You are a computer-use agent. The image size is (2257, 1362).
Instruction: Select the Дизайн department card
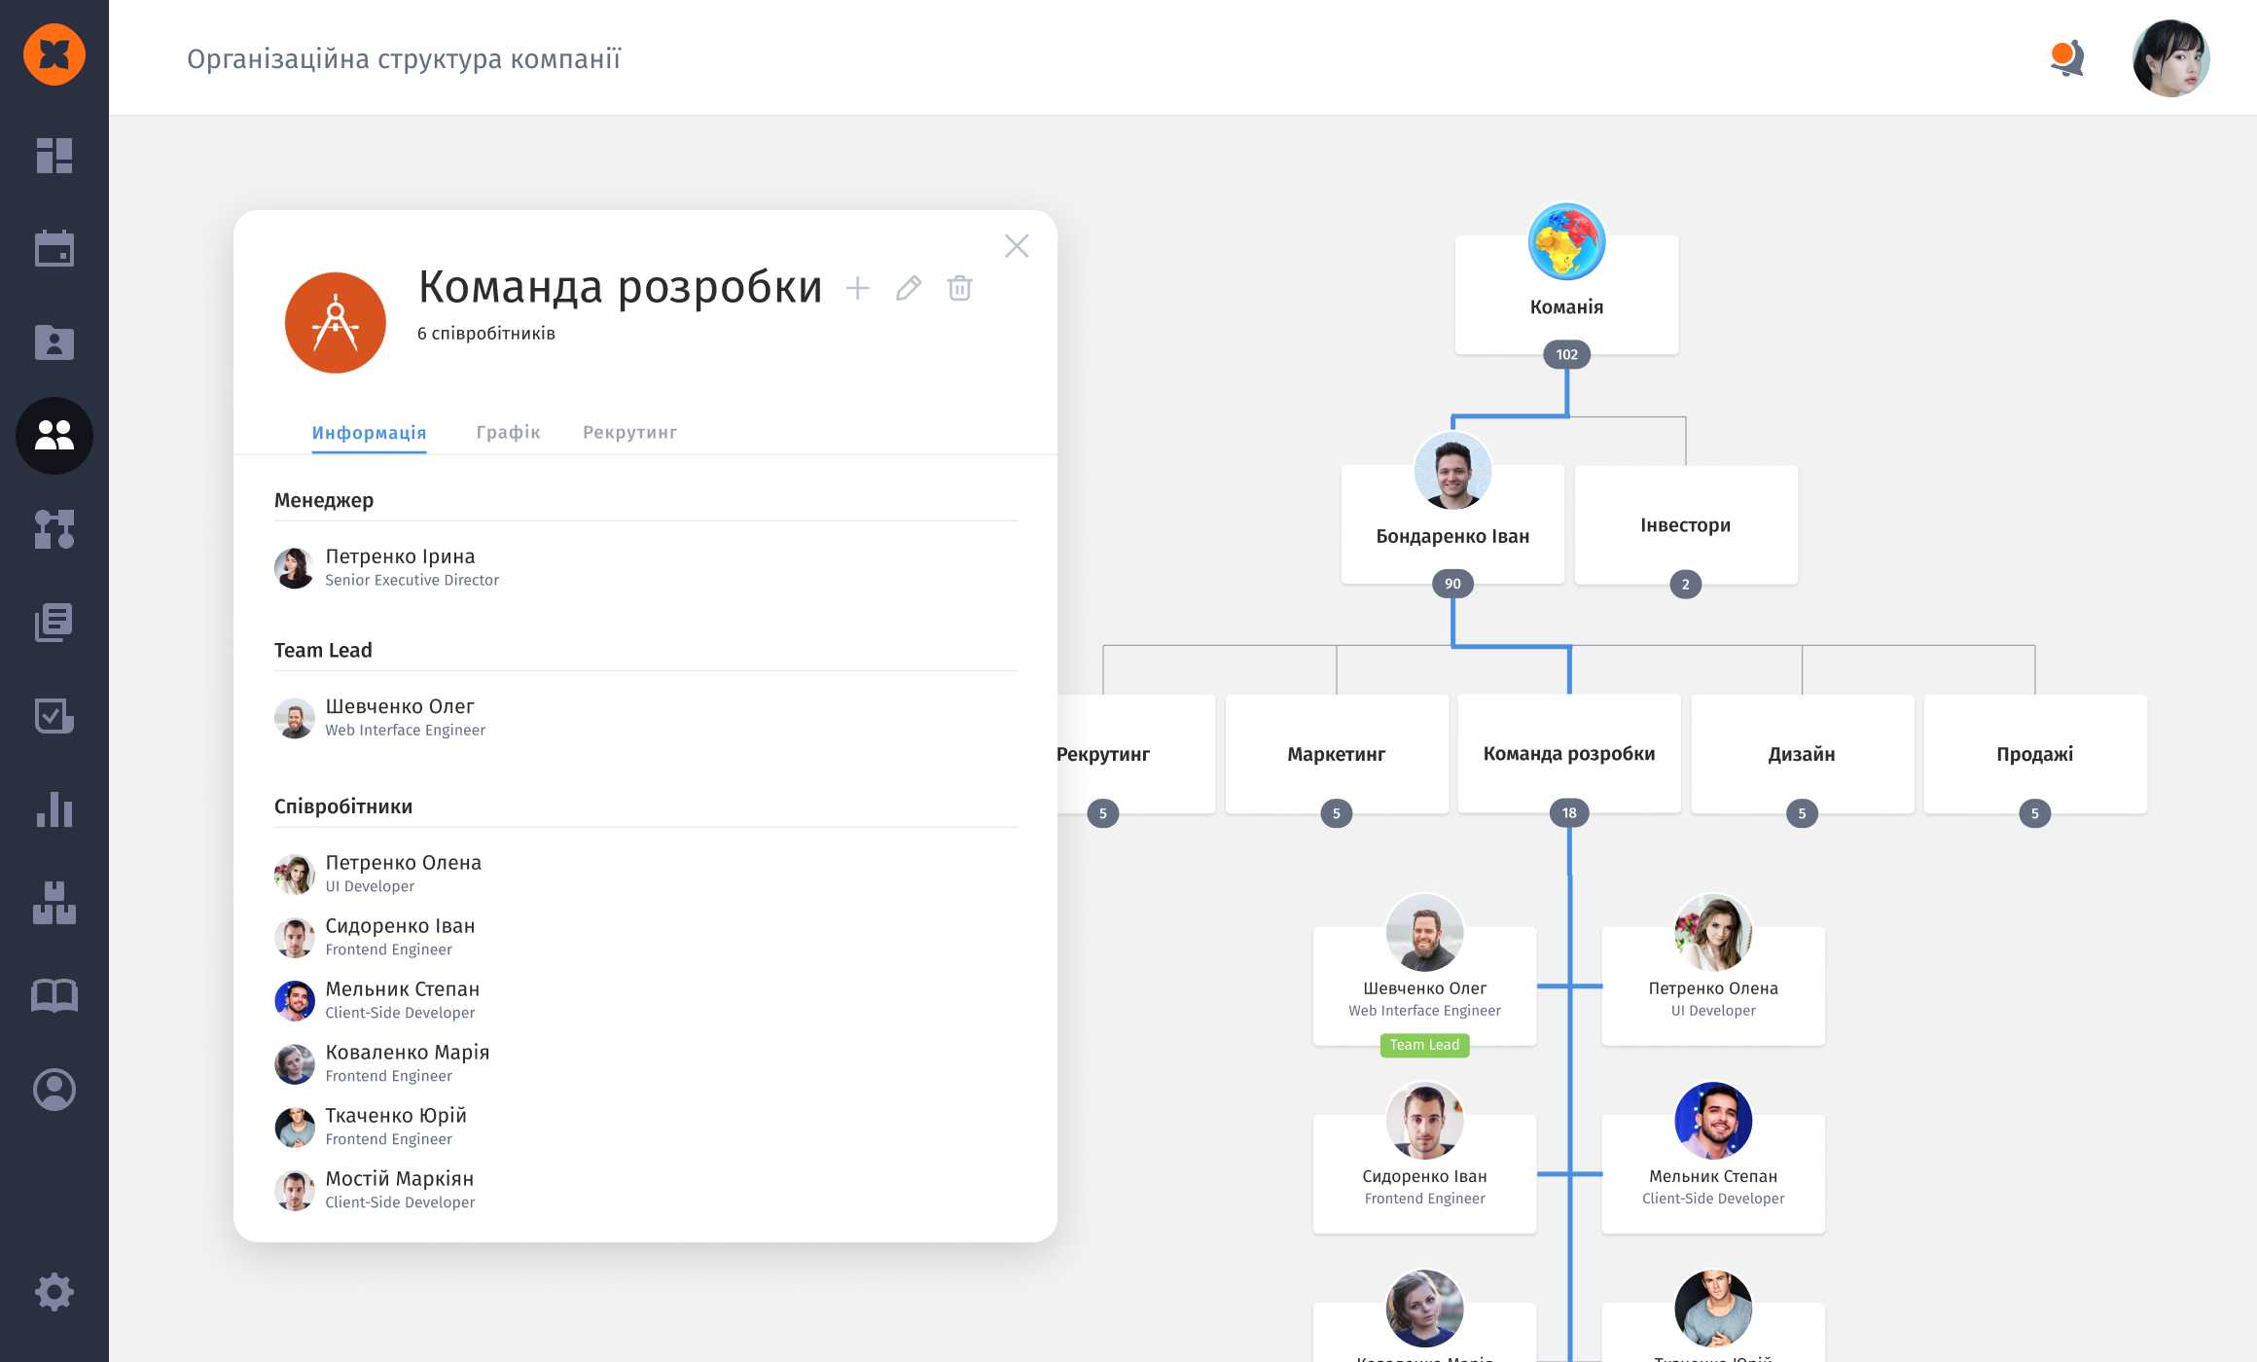tap(1802, 754)
